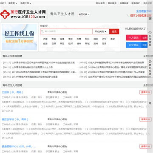This screenshot has width=153, height=153.
Task: Open the 收费标准 top navigation link
Action: (124, 3)
